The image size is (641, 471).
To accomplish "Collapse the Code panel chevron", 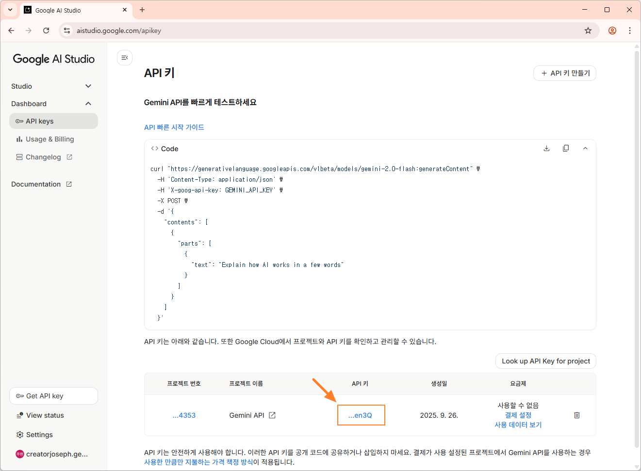I will 585,148.
